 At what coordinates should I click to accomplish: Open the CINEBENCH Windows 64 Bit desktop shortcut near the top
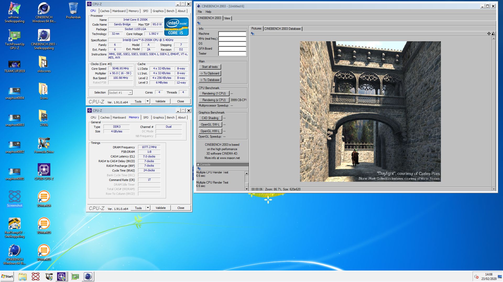[x=44, y=13]
